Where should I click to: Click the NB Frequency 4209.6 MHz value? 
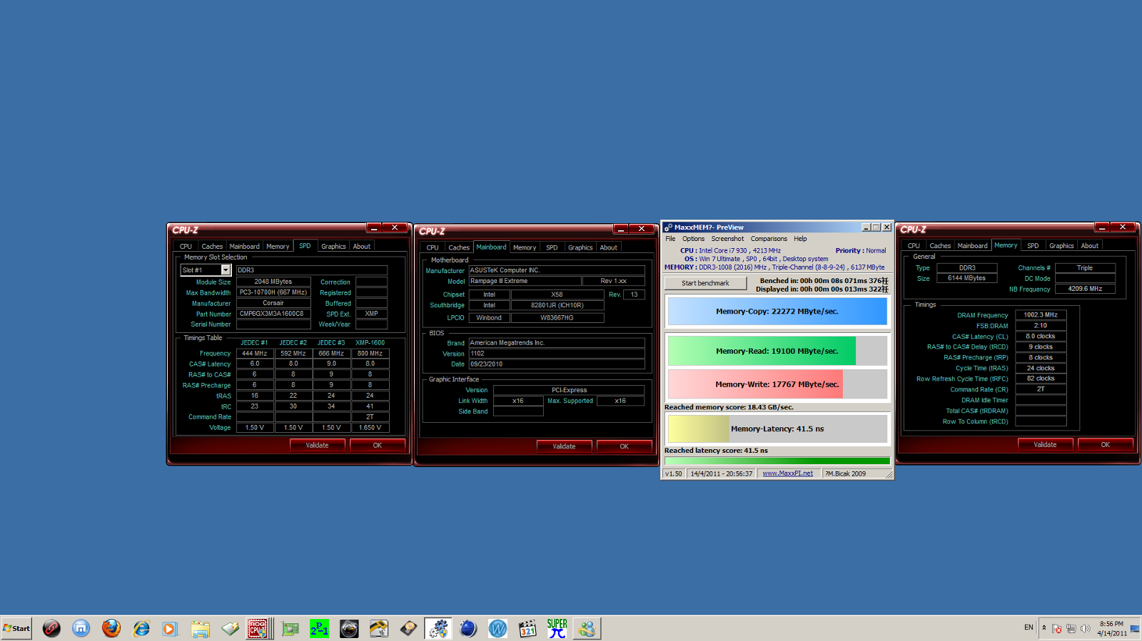point(1085,289)
